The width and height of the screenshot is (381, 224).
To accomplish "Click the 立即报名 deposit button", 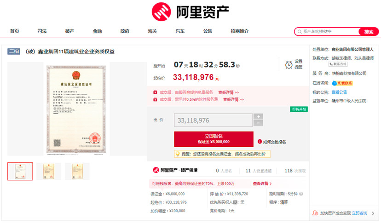I will click(214, 139).
